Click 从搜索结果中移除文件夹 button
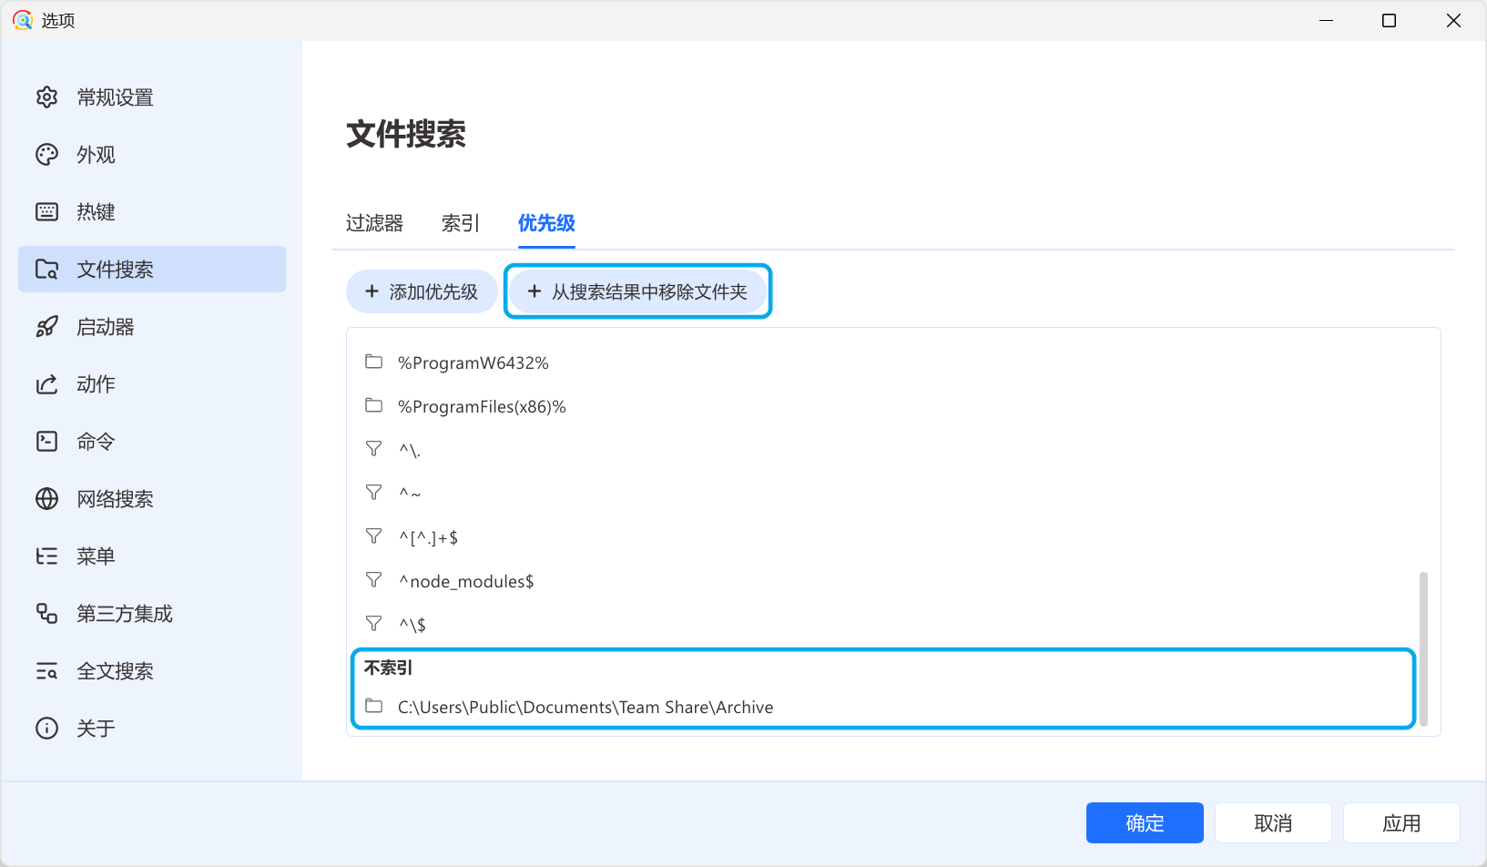 coord(637,291)
